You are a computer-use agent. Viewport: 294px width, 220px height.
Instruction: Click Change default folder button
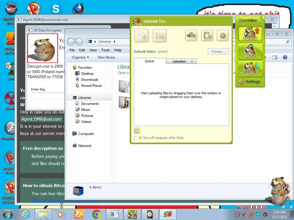click(x=218, y=52)
